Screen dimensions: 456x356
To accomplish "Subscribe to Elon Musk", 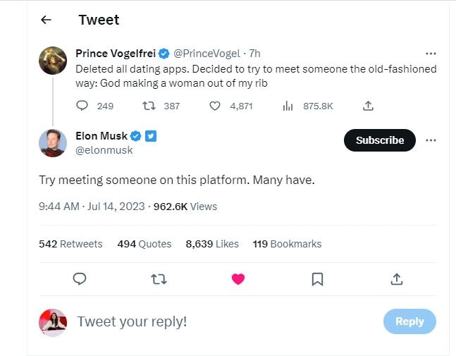I will pos(380,140).
